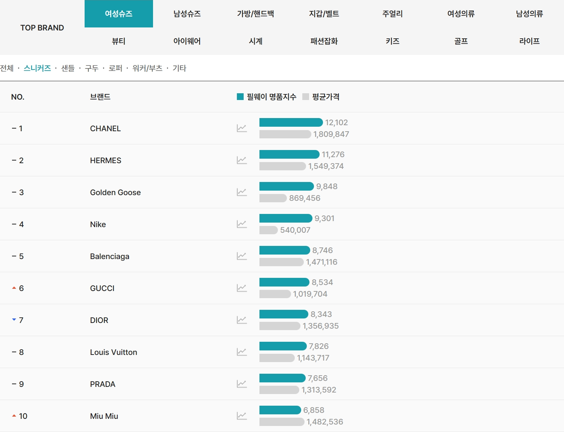This screenshot has height=432, width=564.
Task: Filter by 전체 subcategory
Action: tap(7, 68)
